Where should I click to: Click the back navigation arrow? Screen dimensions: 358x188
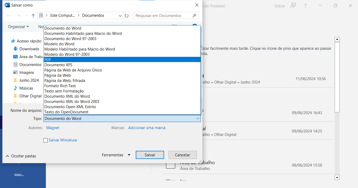pos(8,15)
